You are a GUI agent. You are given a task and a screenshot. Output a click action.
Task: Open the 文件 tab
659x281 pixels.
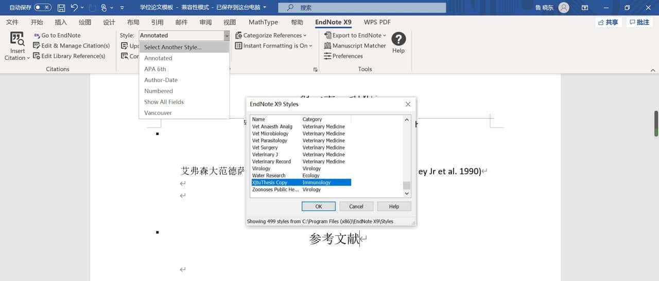12,22
